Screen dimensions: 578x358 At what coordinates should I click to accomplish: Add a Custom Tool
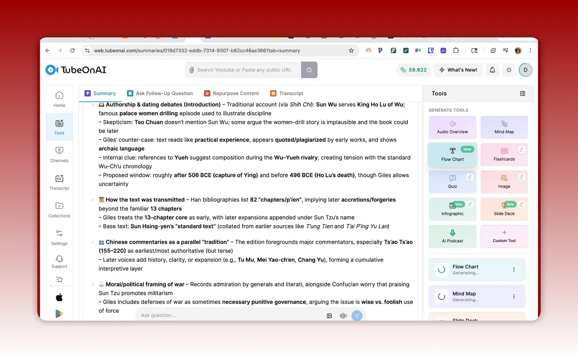pos(504,236)
